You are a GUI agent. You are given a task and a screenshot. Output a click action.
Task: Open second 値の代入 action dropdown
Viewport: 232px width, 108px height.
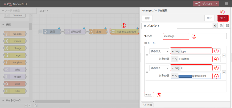tap(159, 68)
